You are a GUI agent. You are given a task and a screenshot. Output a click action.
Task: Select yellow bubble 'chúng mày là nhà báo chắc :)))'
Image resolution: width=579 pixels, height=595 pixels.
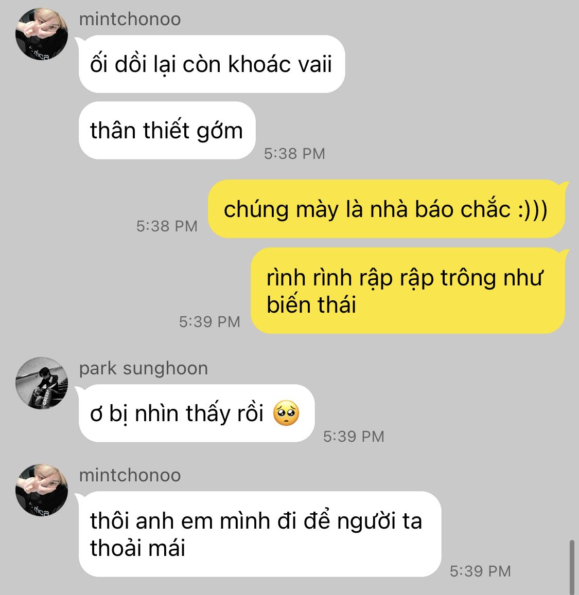point(387,209)
